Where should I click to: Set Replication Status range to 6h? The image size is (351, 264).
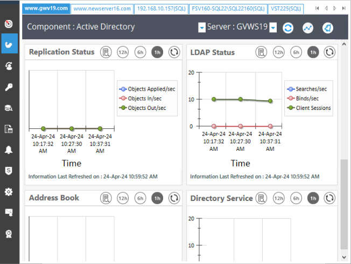pos(140,52)
